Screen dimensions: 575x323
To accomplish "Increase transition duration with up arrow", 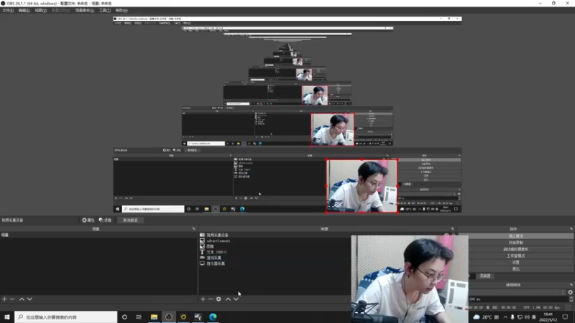I will pos(571,298).
